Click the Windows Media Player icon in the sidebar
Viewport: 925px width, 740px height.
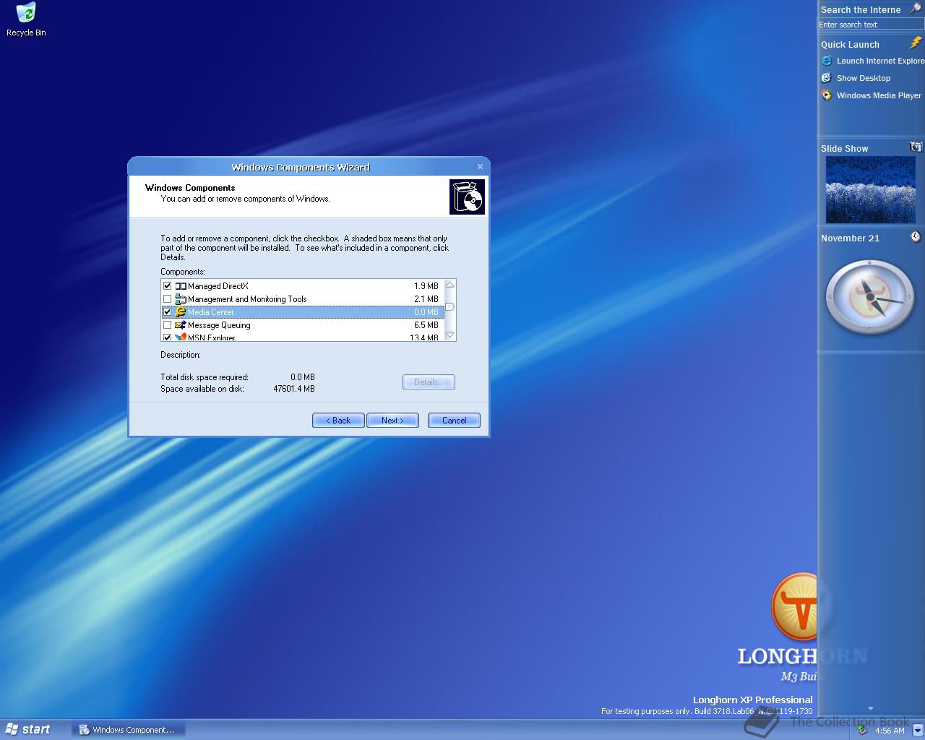pos(827,95)
